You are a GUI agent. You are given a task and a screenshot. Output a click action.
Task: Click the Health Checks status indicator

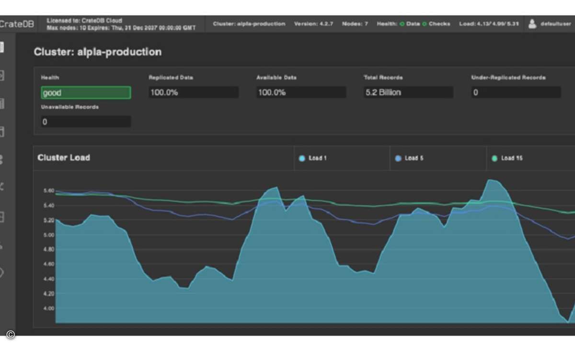[x=436, y=24]
